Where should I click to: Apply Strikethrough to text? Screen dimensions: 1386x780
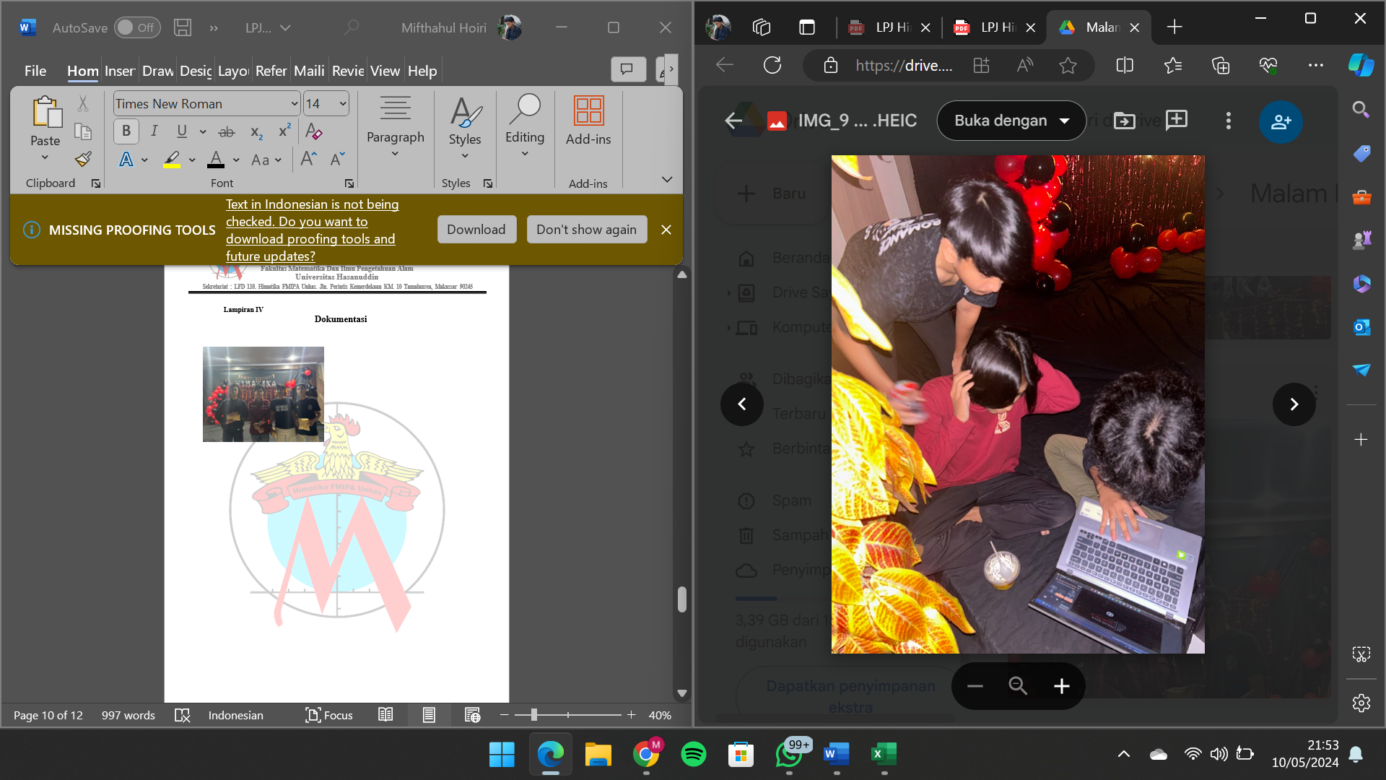(x=227, y=131)
